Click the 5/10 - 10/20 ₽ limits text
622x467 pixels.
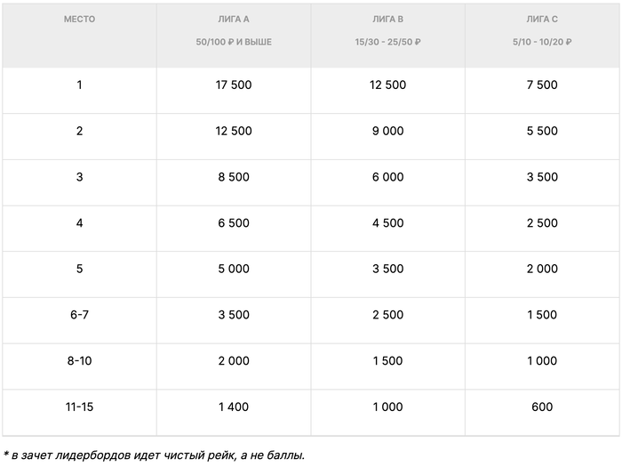point(542,42)
